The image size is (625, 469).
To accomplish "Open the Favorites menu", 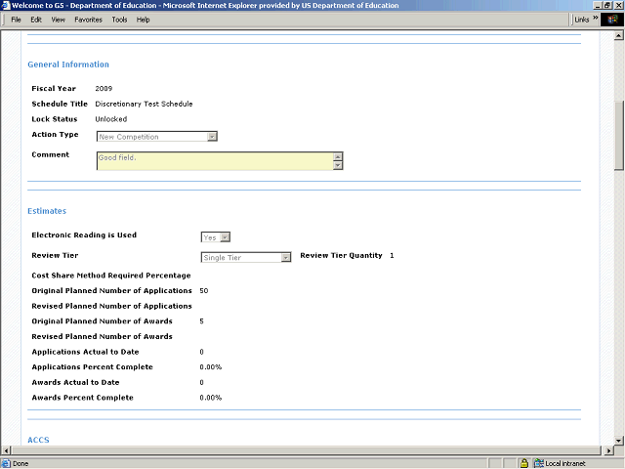I will 88,20.
